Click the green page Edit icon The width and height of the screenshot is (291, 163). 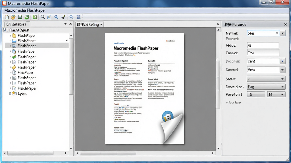35,17
